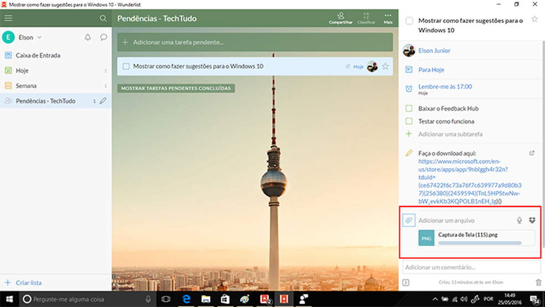Click the Cortana microphone icon

pyautogui.click(x=148, y=299)
